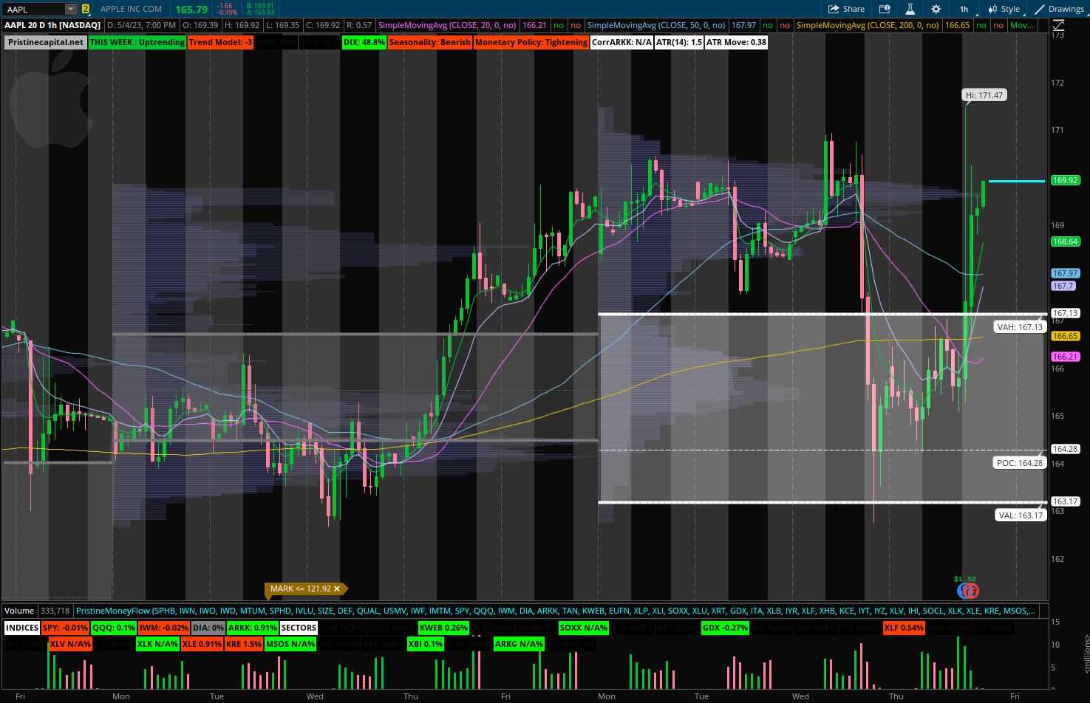Image resolution: width=1090 pixels, height=703 pixels.
Task: Click the Seasonality: Bearish label
Action: pyautogui.click(x=429, y=42)
